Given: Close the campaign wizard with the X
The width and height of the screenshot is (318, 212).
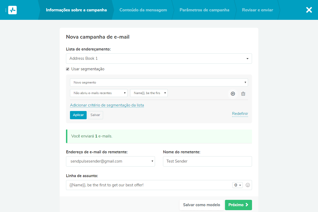Looking at the screenshot, I should (x=309, y=10).
